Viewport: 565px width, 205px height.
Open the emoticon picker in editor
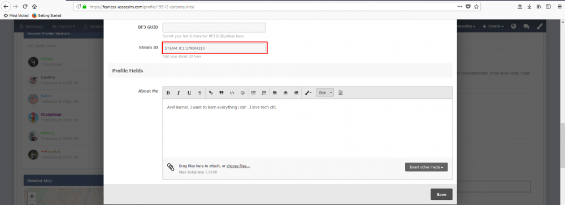(x=242, y=93)
